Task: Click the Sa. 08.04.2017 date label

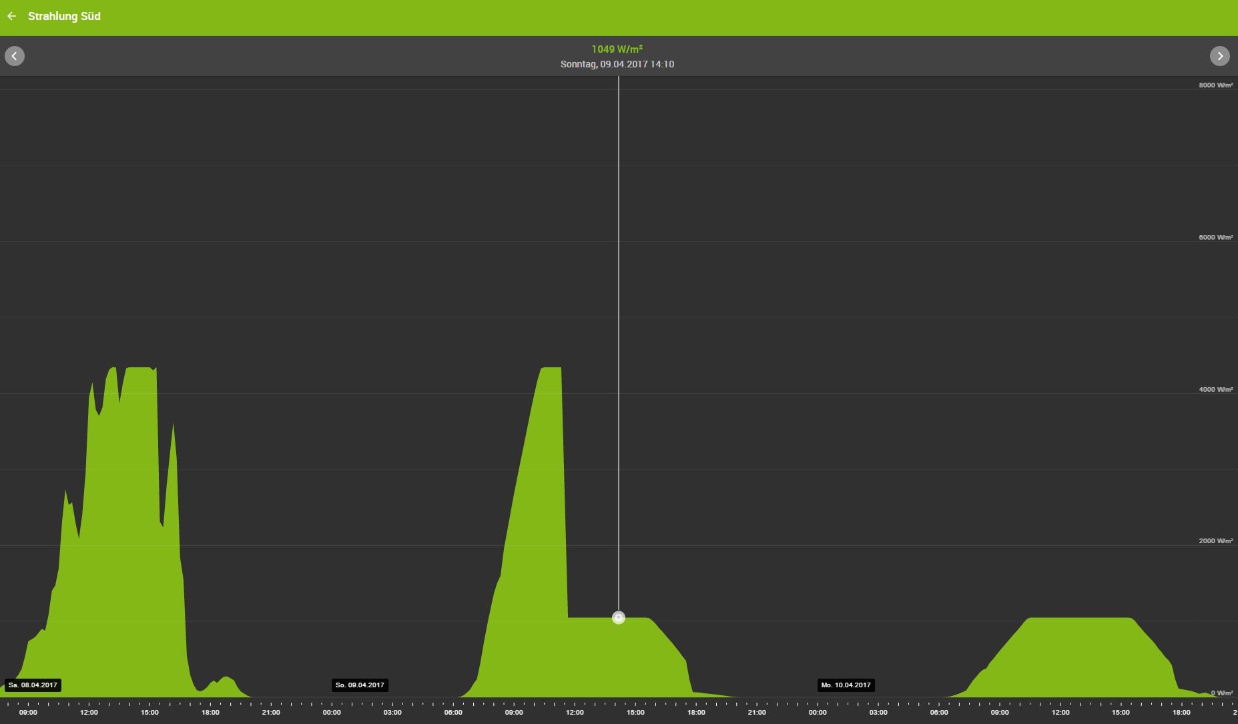Action: pos(33,685)
